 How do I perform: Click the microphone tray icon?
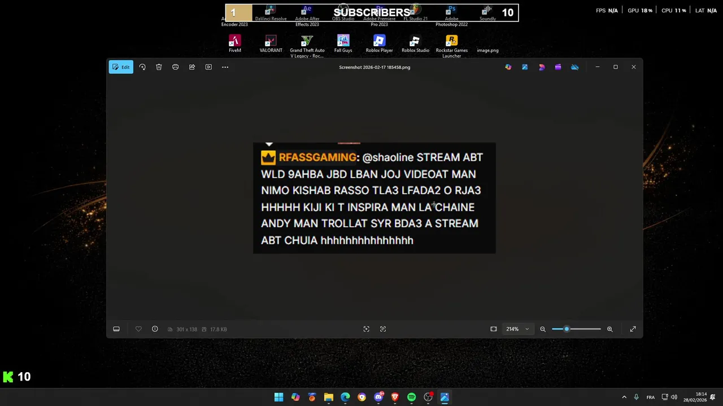pyautogui.click(x=637, y=397)
